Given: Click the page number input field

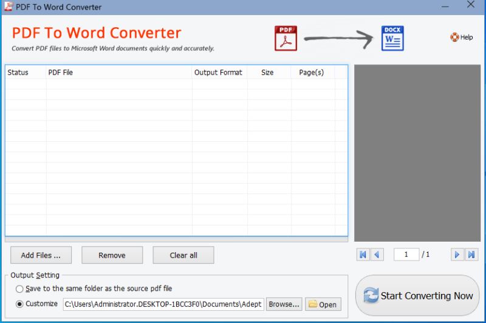Looking at the screenshot, I should (x=406, y=255).
